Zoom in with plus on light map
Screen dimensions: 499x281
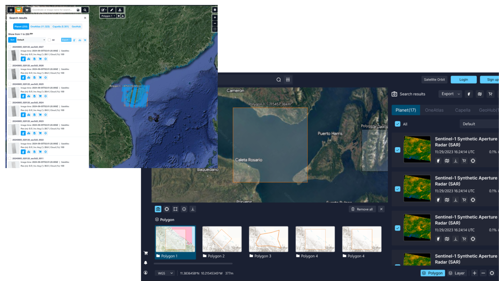pos(215,17)
